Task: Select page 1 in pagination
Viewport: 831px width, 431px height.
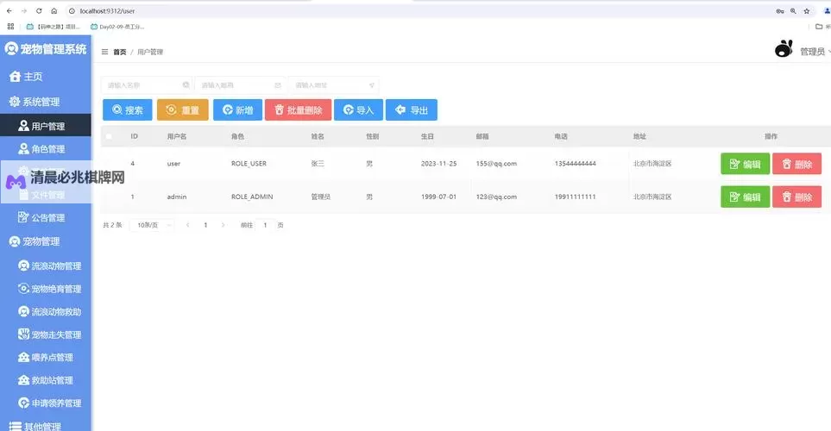Action: tap(205, 225)
